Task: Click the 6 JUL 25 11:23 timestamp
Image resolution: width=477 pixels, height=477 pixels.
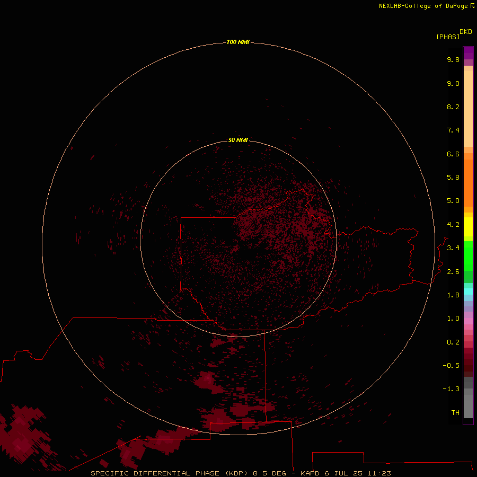Action: (357, 473)
